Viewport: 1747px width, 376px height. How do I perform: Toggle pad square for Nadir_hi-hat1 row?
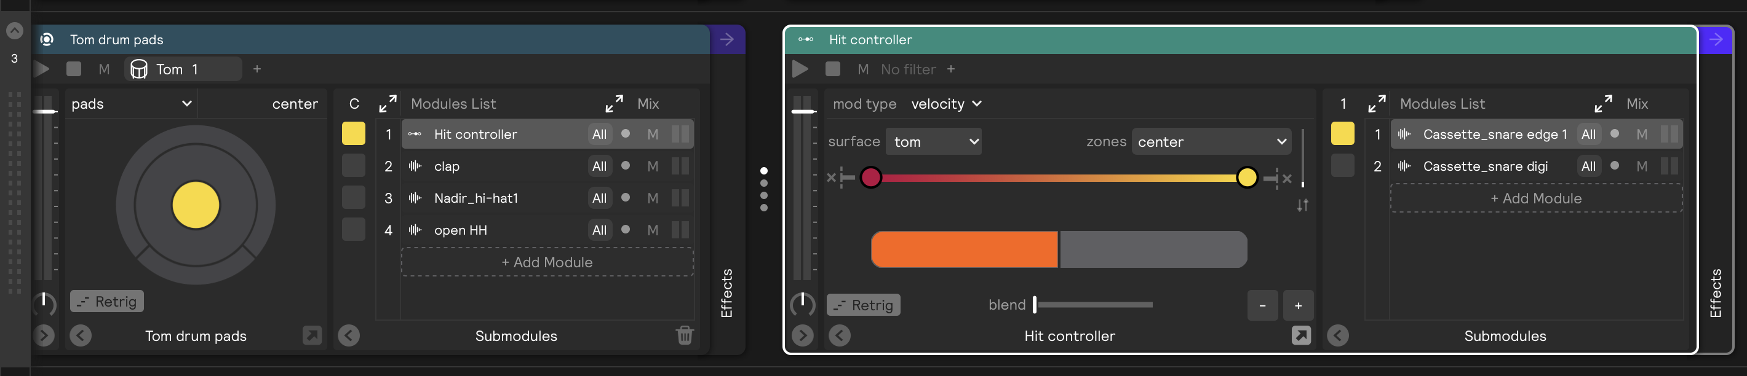tap(353, 197)
